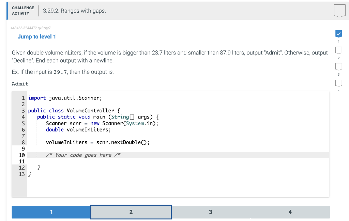Select the level 2 shield badge in sidebar

[338, 50]
